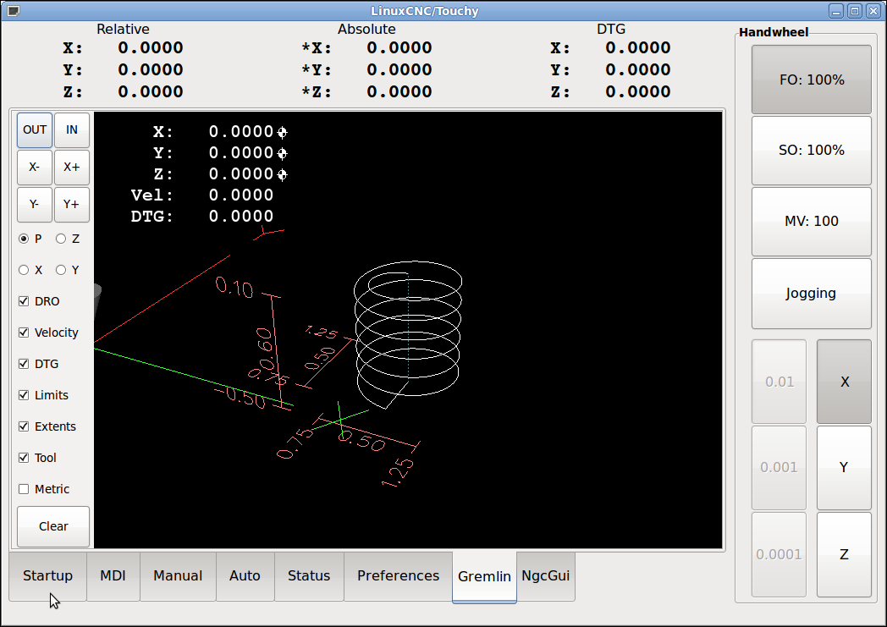Screen dimensions: 887x627
Task: Go to the Manual tab
Action: 179,576
